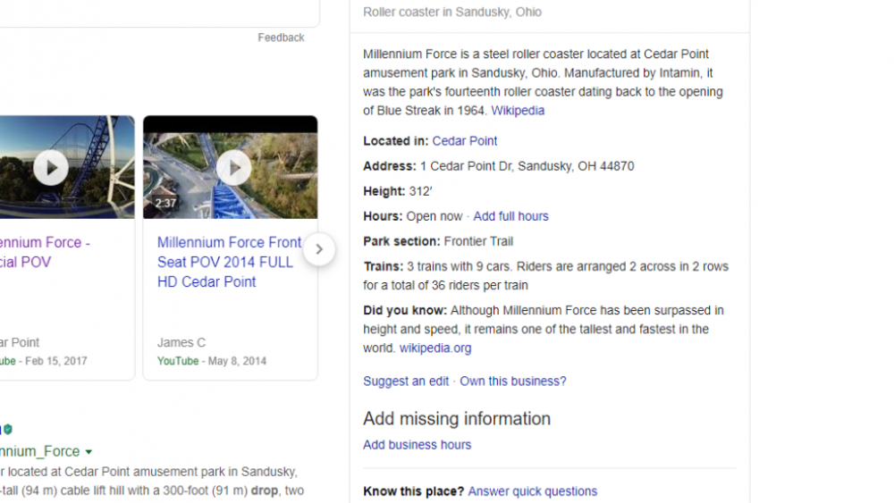Click Add business hours link

tap(417, 445)
